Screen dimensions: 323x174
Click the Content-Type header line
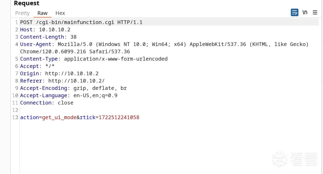[x=94, y=59]
